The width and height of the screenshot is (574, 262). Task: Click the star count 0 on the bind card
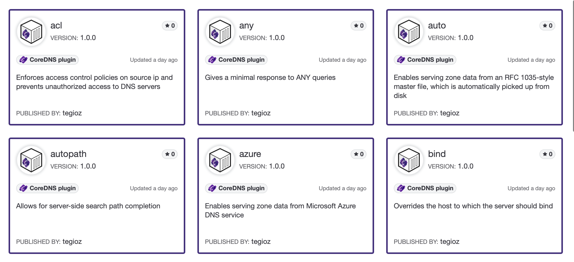click(550, 154)
